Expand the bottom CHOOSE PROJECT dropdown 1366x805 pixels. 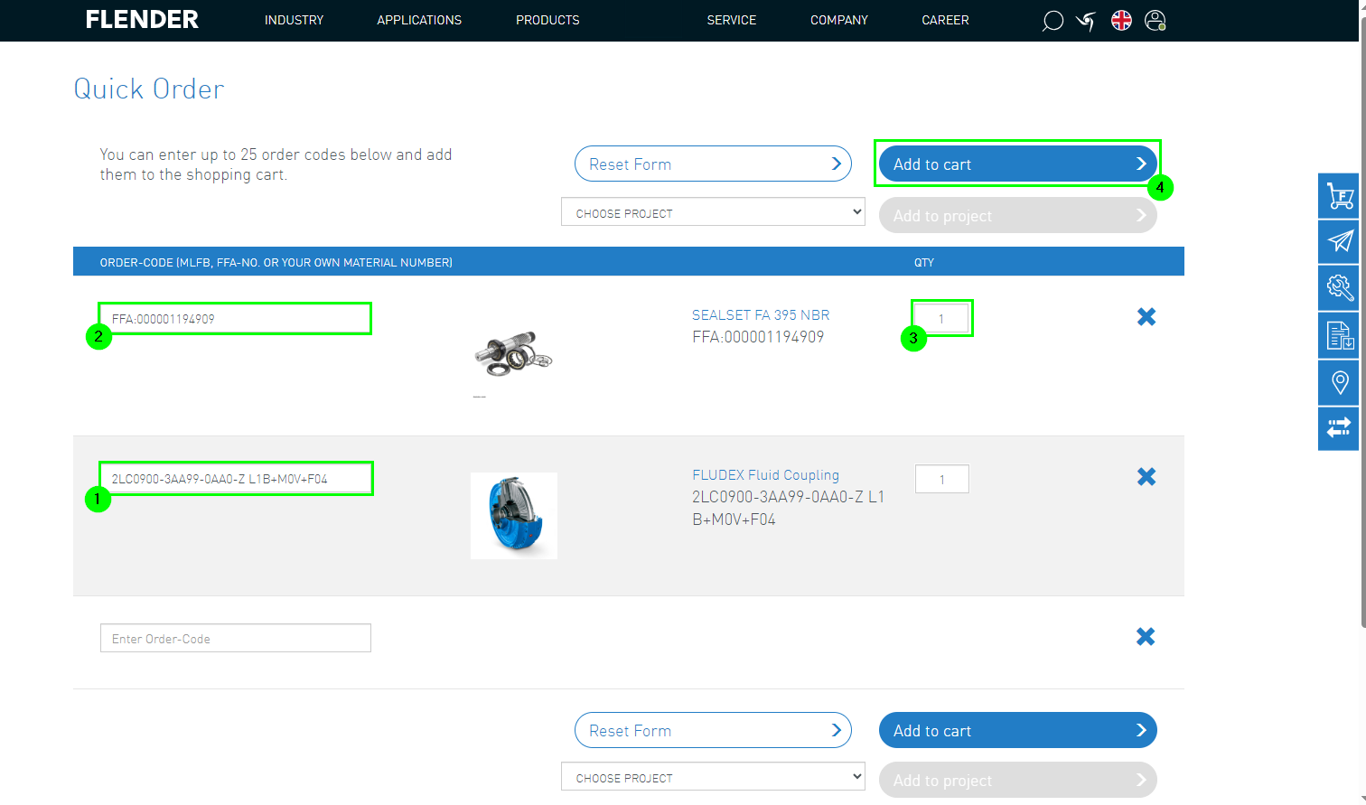click(x=713, y=777)
